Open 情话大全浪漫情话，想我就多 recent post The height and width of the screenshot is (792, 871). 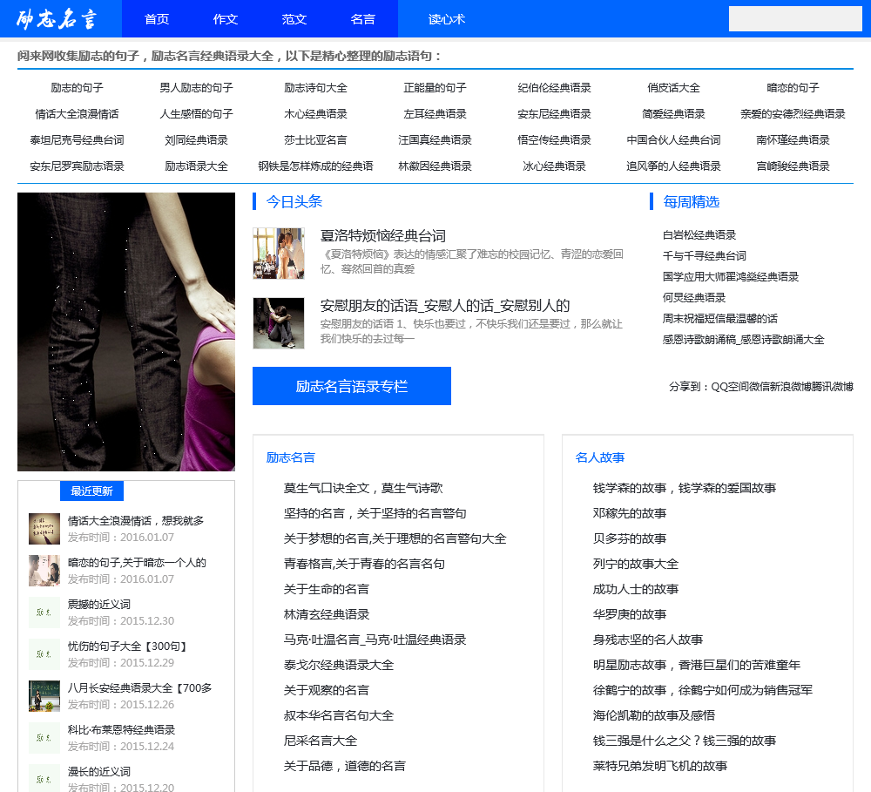136,521
